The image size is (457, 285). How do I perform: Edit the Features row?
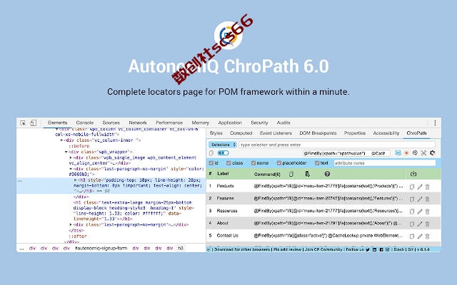tap(420, 199)
